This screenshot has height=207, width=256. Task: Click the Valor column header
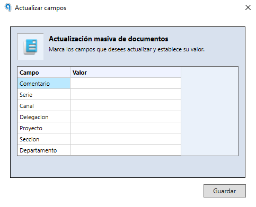126,73
